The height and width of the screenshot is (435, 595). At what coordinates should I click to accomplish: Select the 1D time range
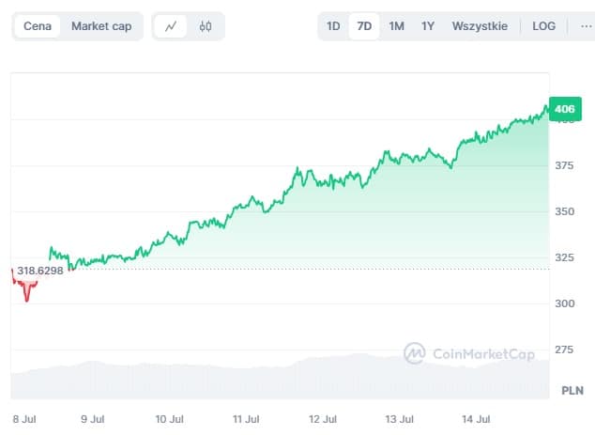click(333, 26)
